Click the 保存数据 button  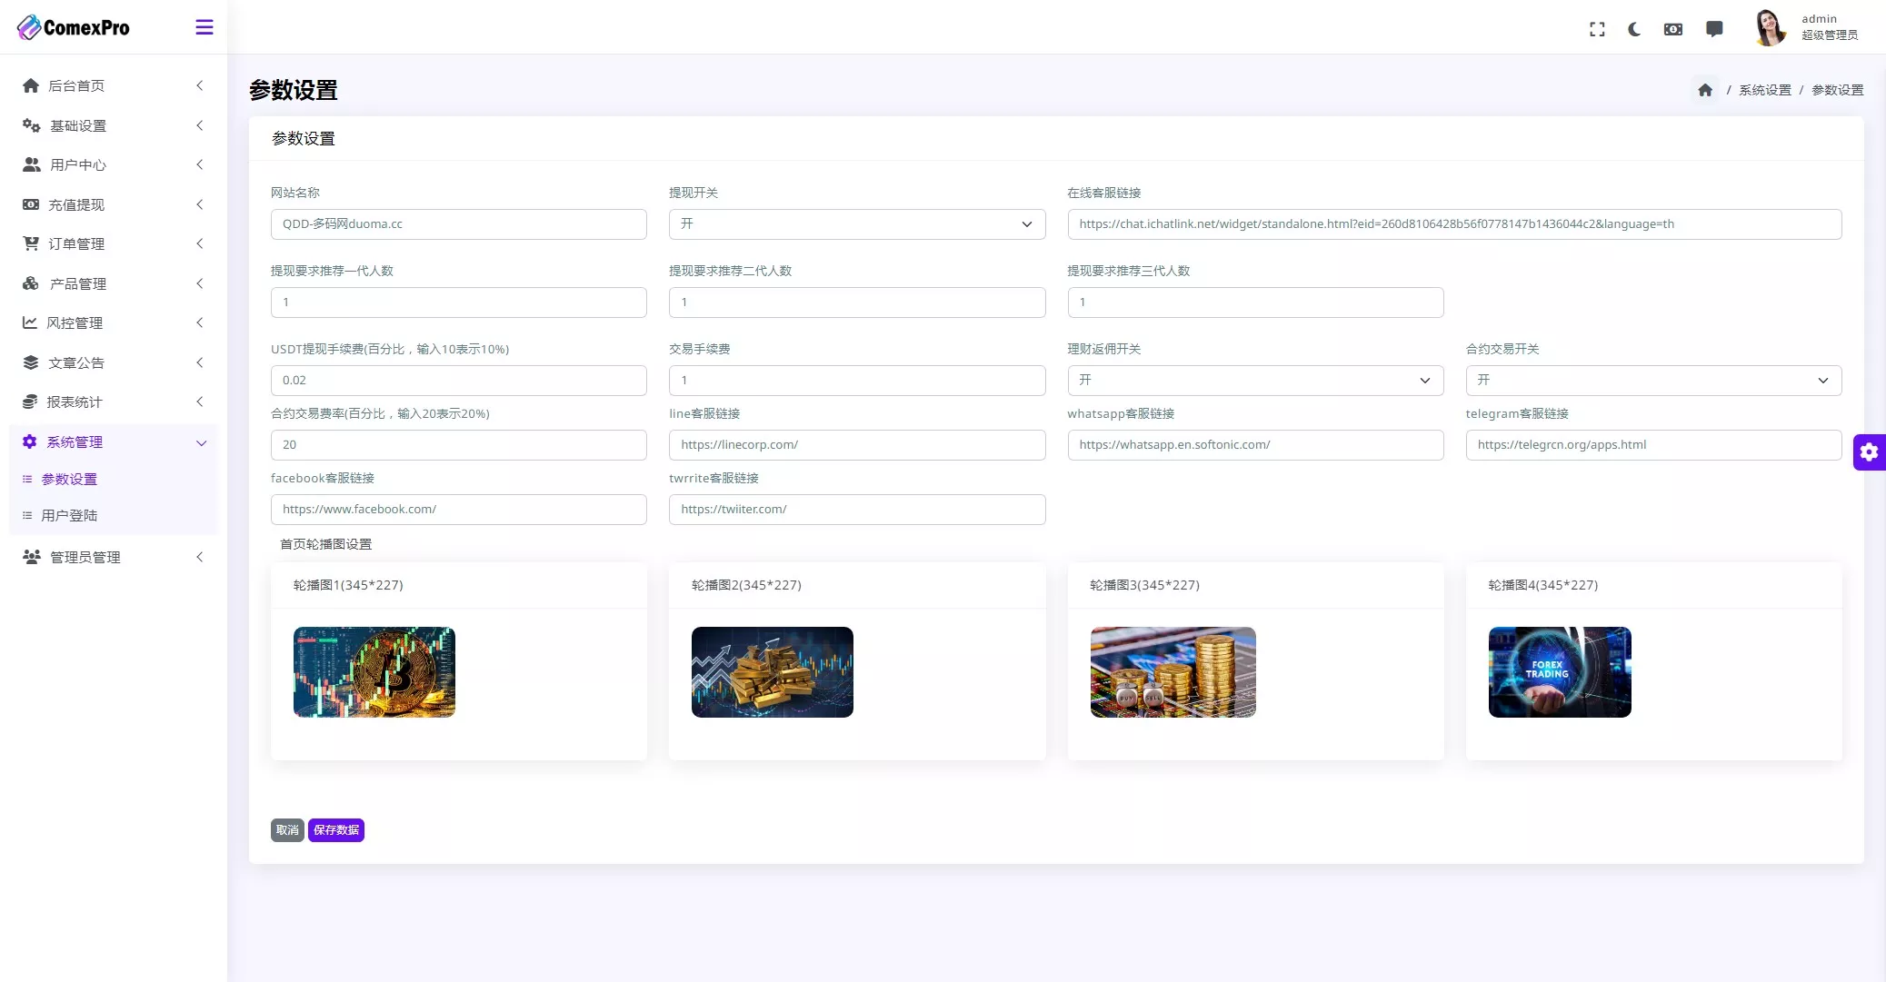[336, 830]
